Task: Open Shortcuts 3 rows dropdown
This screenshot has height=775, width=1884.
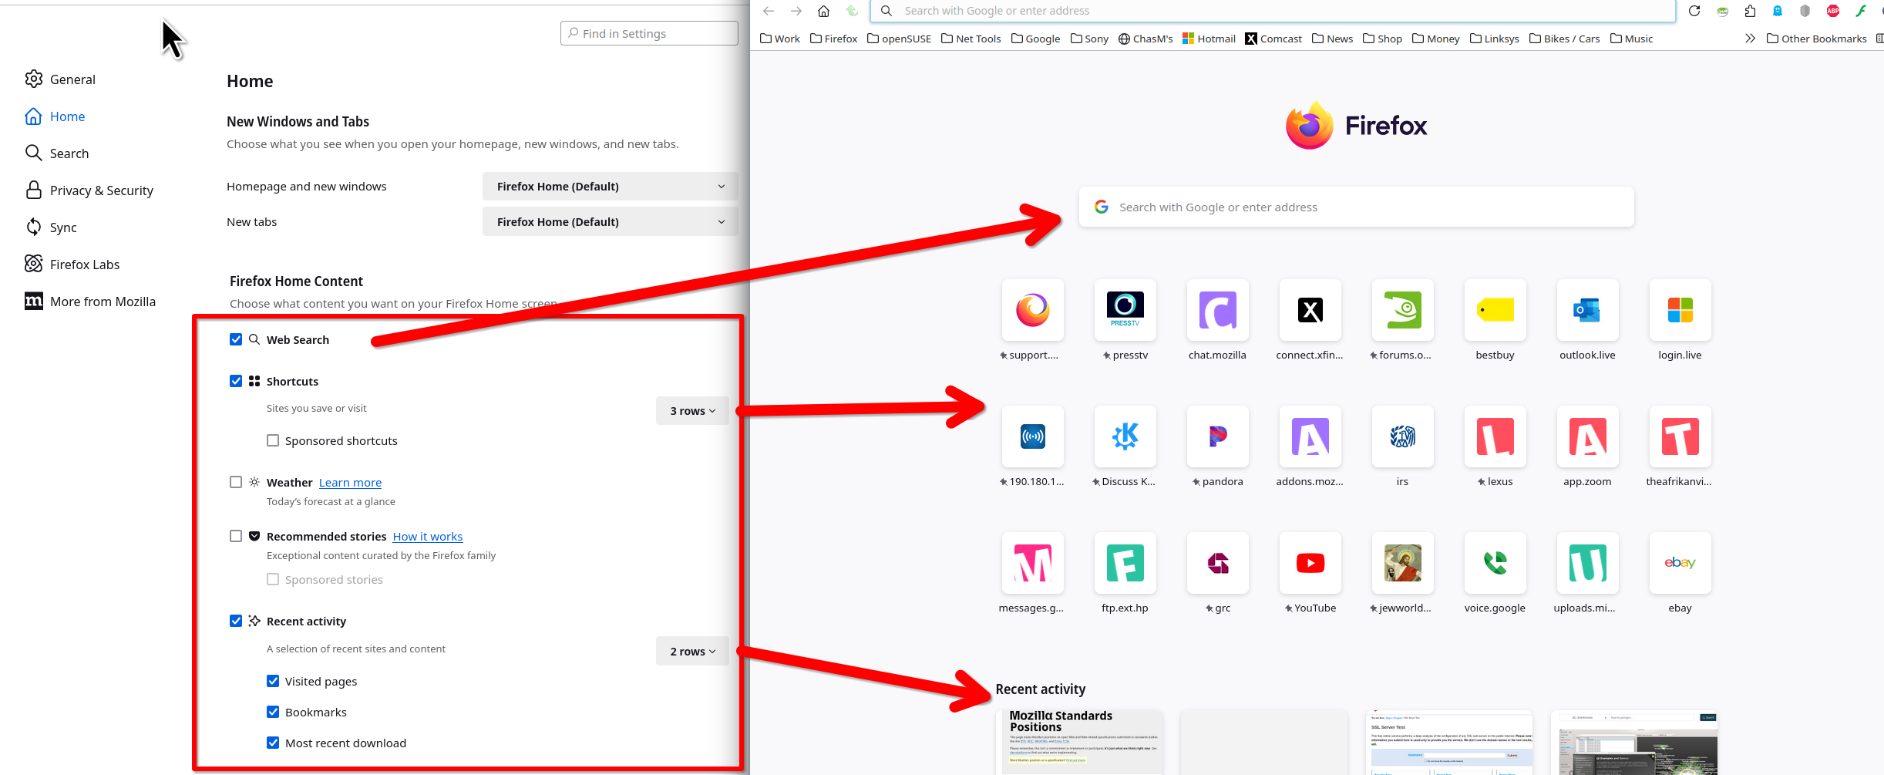Action: 692,411
